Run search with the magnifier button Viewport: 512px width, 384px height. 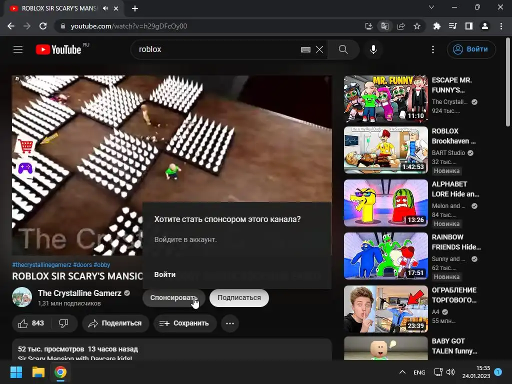[343, 49]
